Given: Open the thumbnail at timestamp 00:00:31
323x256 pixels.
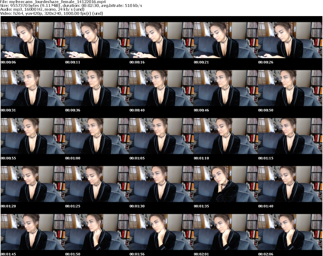Looking at the screenshot, I should (x=33, y=88).
